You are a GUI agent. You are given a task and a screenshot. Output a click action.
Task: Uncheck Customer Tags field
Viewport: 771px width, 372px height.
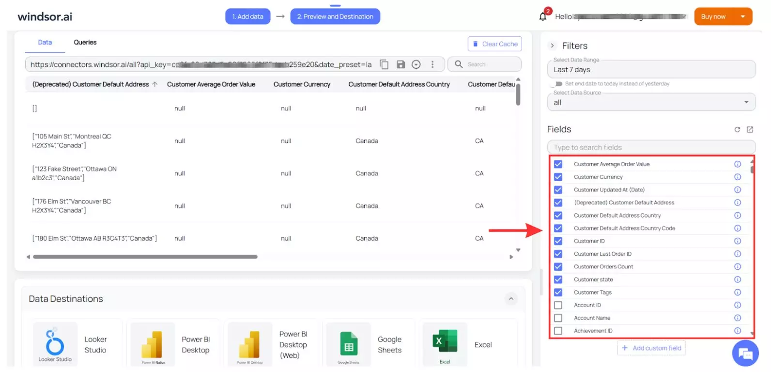(558, 293)
